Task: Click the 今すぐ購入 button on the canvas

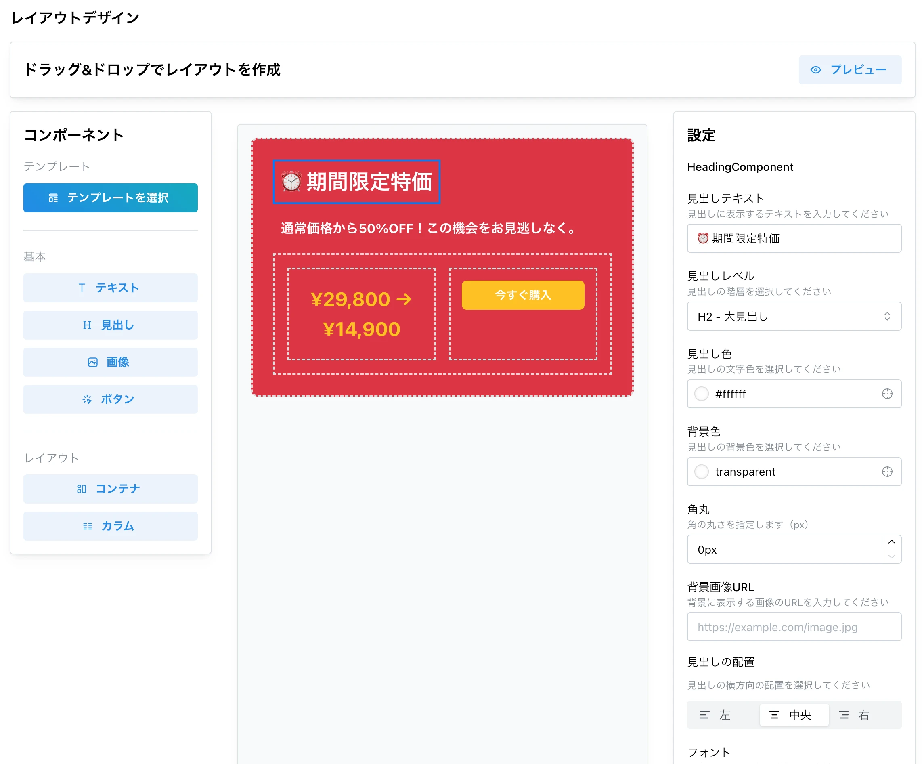Action: pos(522,295)
